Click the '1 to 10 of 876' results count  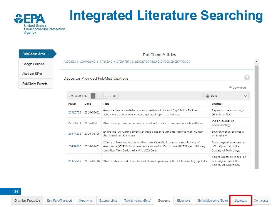78,96
